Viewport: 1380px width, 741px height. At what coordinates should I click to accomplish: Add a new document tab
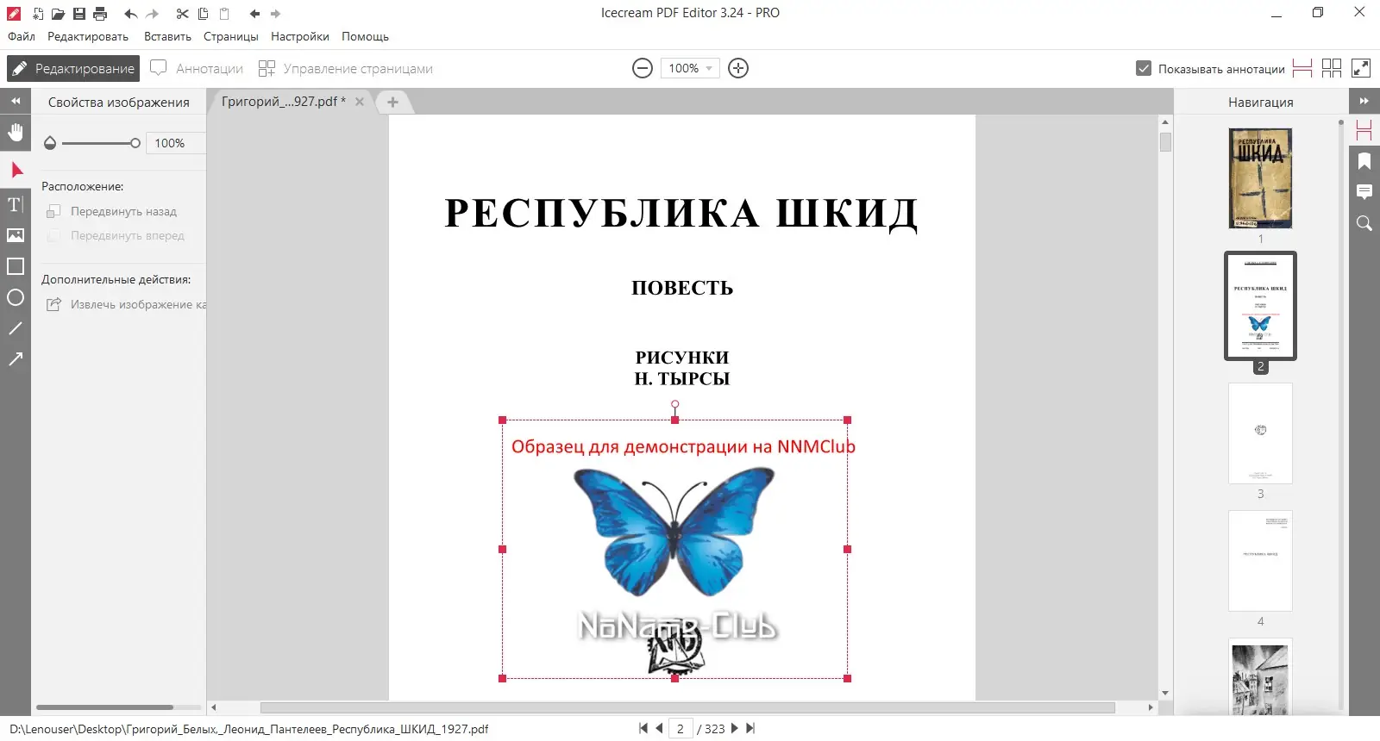click(x=392, y=102)
